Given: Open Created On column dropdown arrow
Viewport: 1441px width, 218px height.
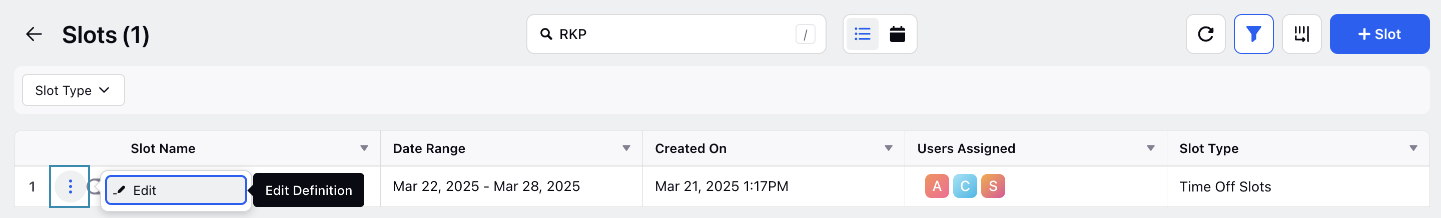Looking at the screenshot, I should (x=888, y=148).
